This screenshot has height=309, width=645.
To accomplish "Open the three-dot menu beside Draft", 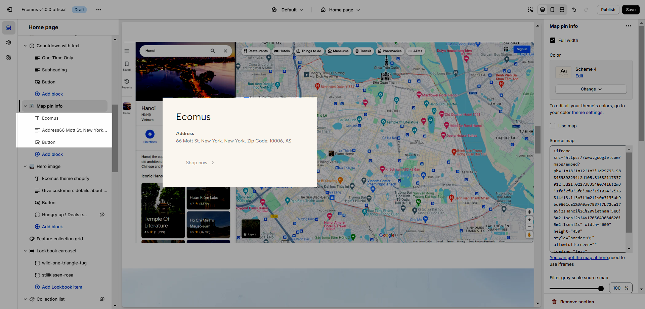I will click(x=99, y=10).
